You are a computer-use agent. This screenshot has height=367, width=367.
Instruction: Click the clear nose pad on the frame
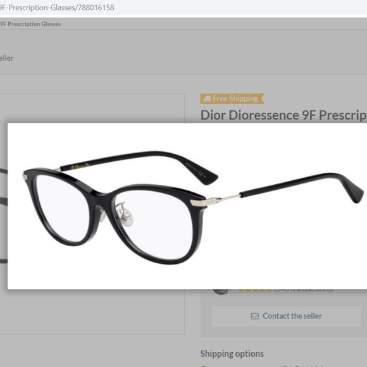point(126,215)
